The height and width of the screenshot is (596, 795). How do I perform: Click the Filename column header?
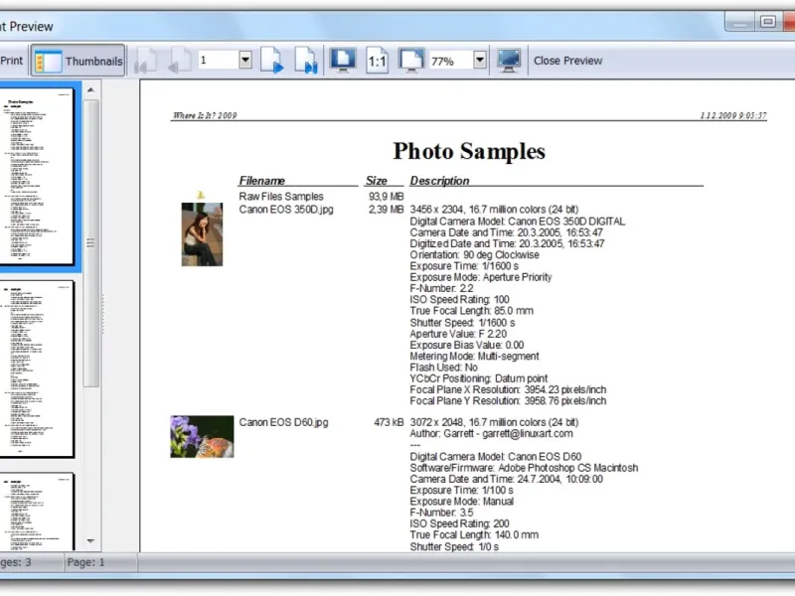261,181
